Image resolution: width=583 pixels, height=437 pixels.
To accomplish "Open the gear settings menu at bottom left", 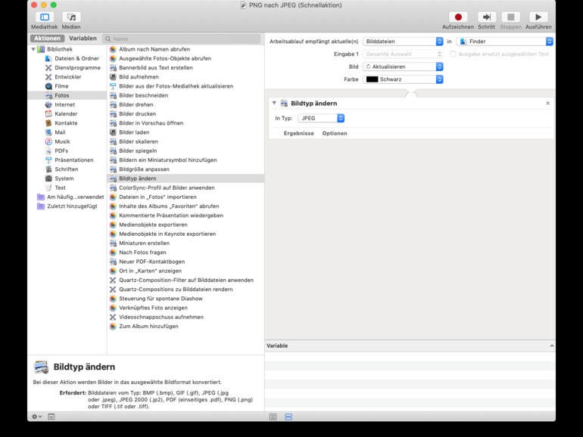I will pyautogui.click(x=36, y=417).
